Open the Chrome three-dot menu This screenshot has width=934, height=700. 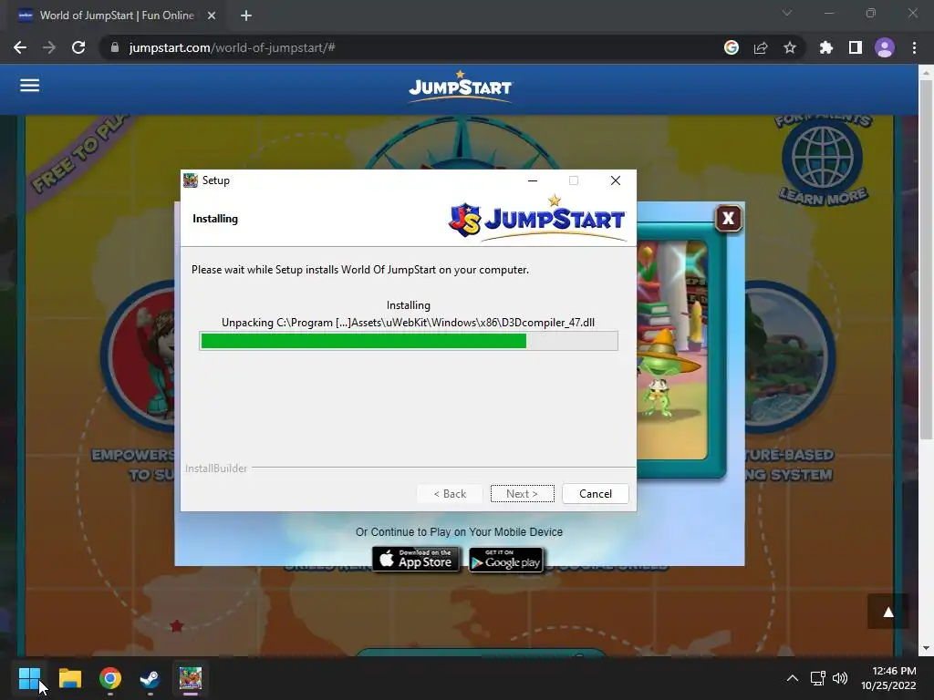click(x=914, y=47)
